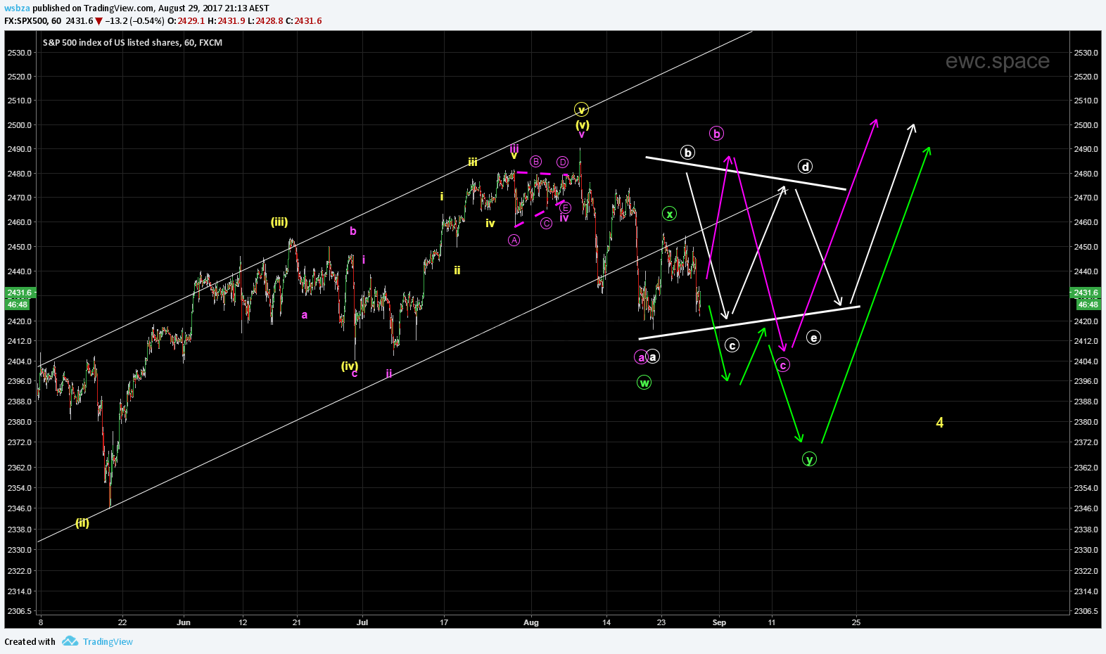Click the right 46:48 countdown label
The width and height of the screenshot is (1106, 654).
click(x=1087, y=304)
